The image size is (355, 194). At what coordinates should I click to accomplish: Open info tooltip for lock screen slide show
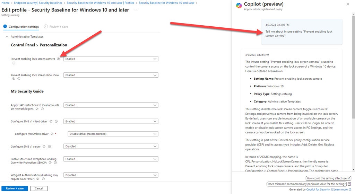point(19,79)
